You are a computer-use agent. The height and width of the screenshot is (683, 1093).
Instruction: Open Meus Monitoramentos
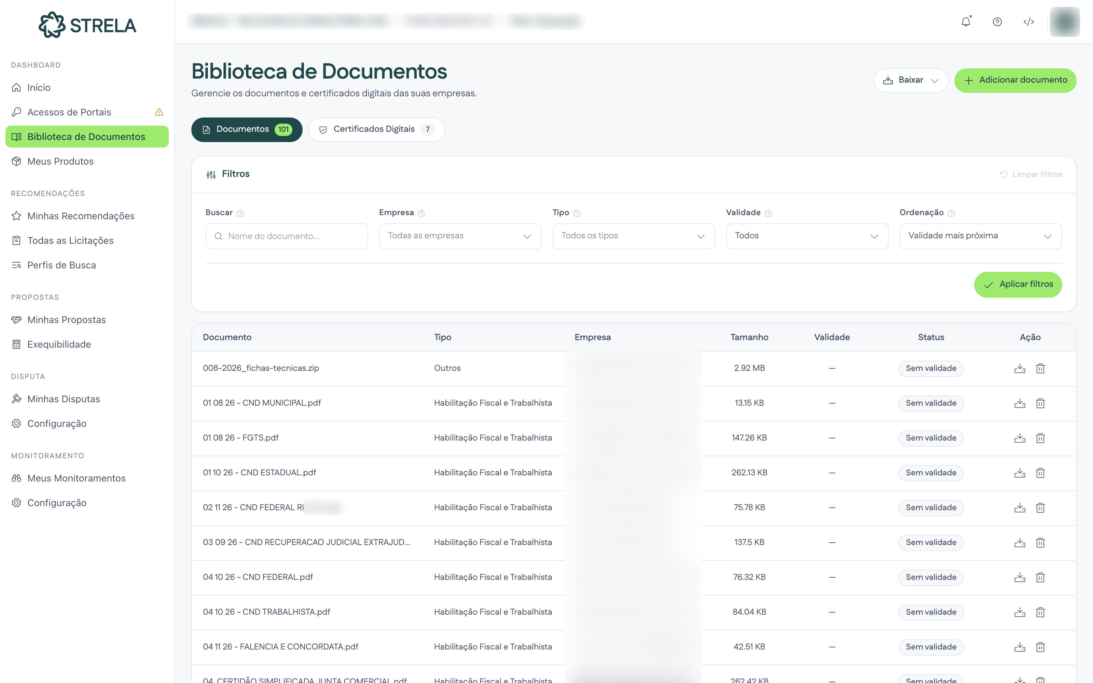tap(87, 478)
